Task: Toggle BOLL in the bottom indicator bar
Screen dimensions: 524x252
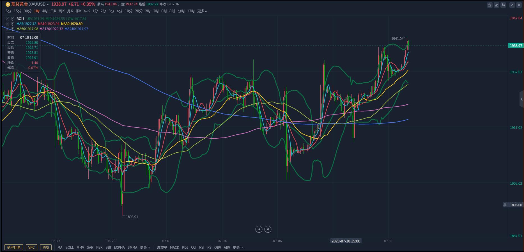Action: (70, 248)
